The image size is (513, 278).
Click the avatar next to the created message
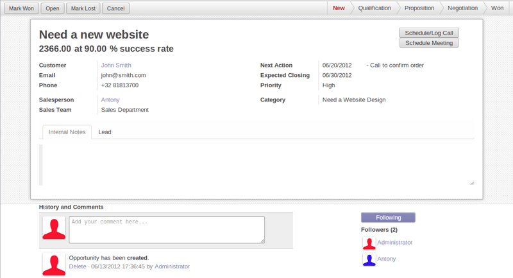(54, 264)
